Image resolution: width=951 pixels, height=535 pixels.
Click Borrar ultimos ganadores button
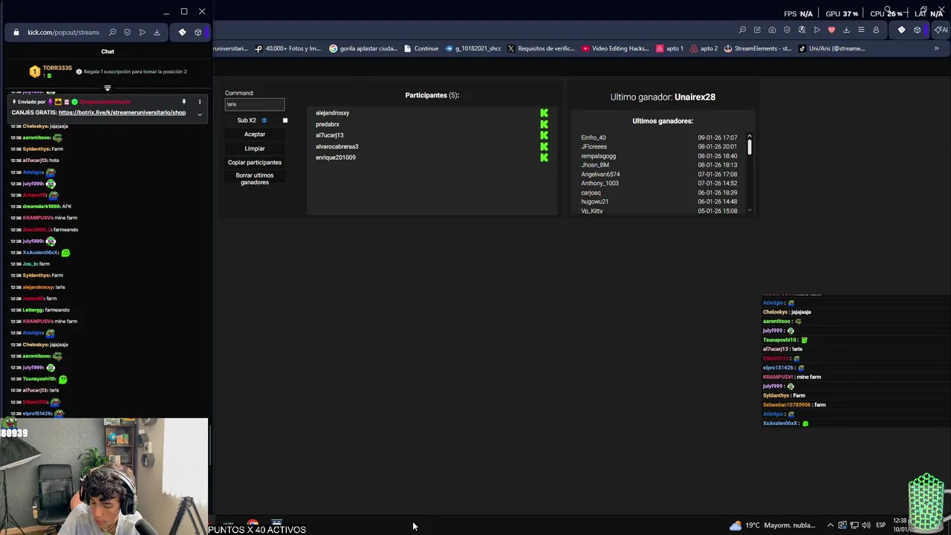point(255,179)
